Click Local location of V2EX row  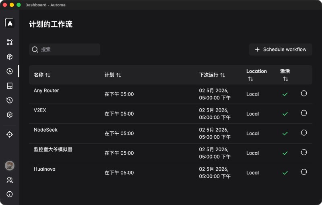click(253, 114)
